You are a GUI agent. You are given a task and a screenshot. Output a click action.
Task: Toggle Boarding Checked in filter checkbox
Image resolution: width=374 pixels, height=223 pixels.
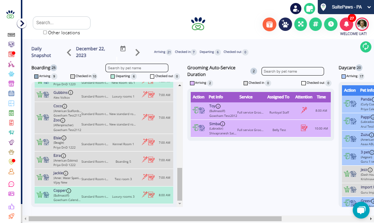[x=73, y=76]
